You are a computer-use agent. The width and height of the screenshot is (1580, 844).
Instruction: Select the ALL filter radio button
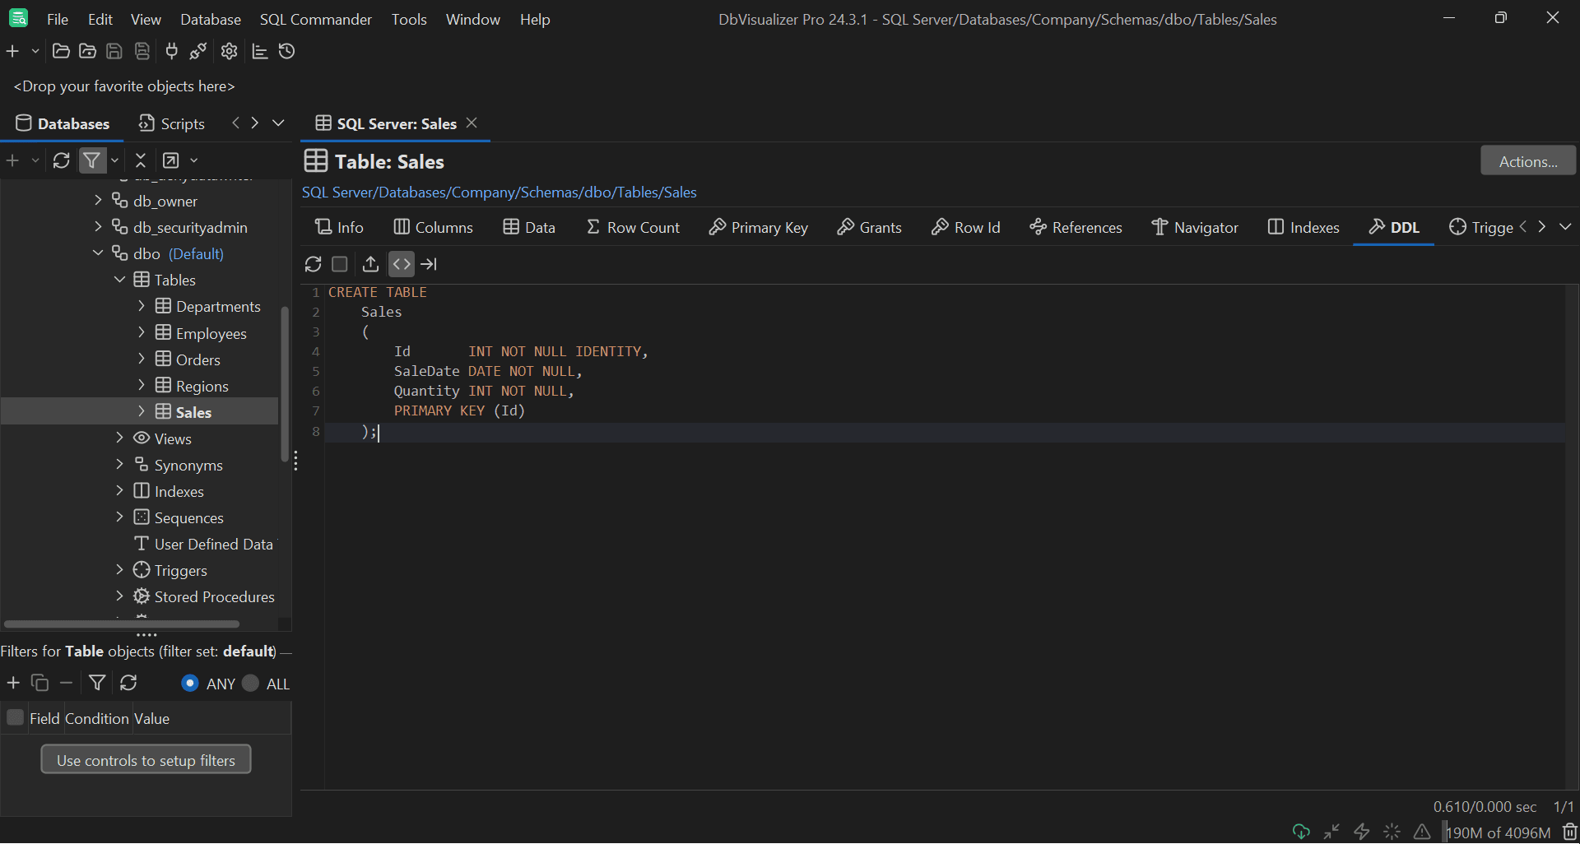point(251,684)
